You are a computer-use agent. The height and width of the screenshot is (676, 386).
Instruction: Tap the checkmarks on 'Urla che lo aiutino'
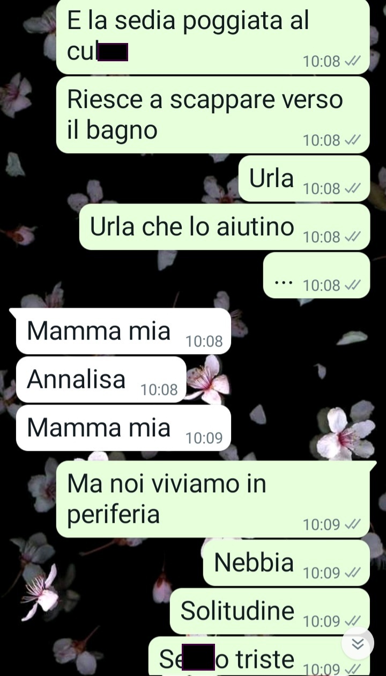352,237
